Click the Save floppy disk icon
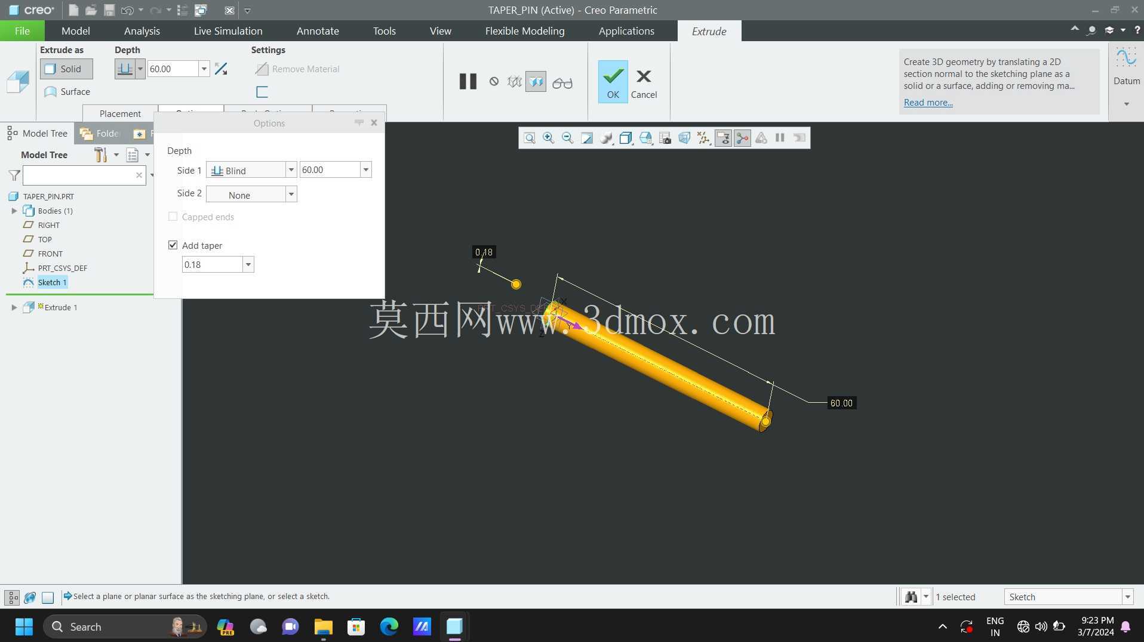This screenshot has width=1144, height=642. click(x=109, y=10)
